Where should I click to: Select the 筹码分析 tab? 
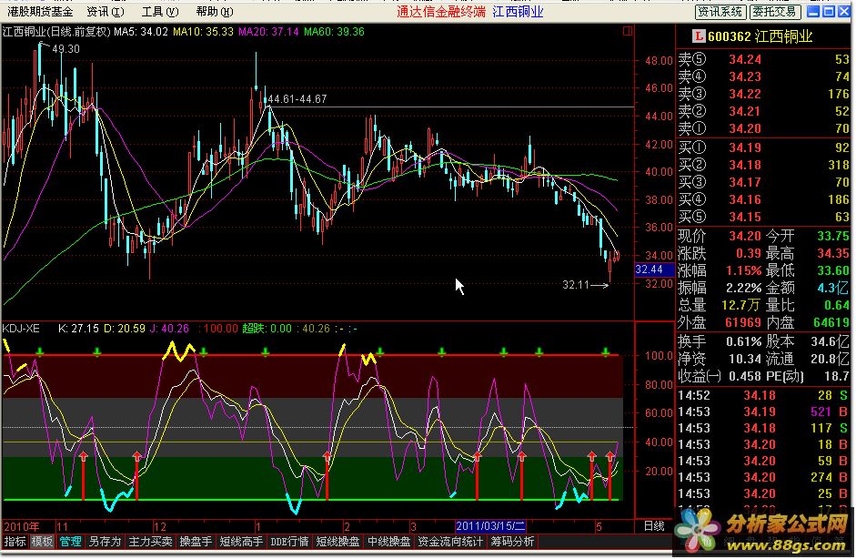[512, 542]
